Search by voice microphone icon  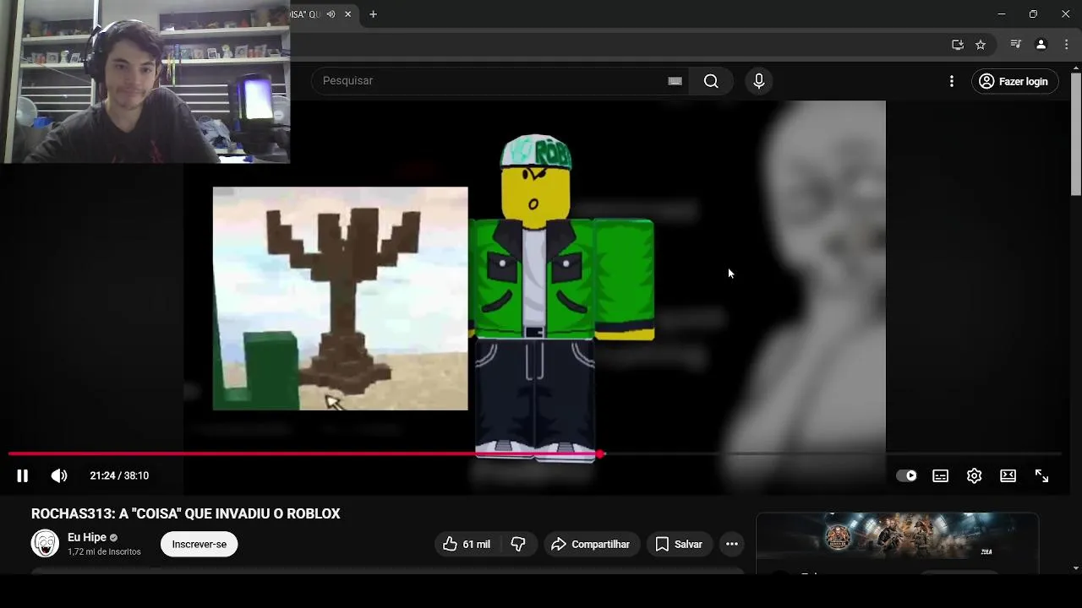[758, 81]
